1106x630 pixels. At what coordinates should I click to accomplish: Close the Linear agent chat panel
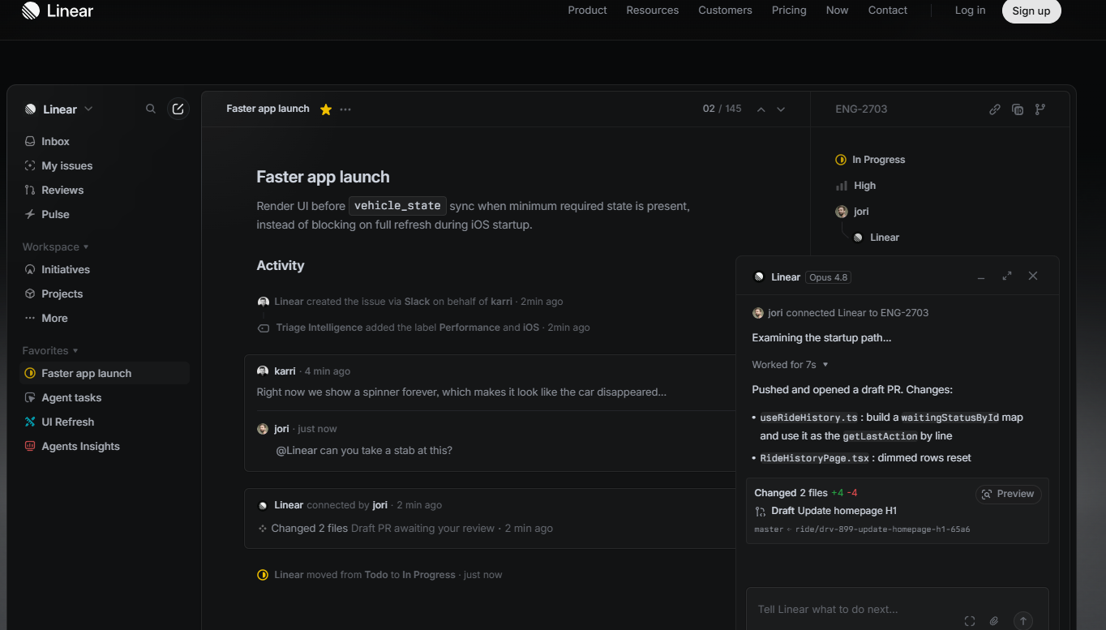click(x=1033, y=276)
